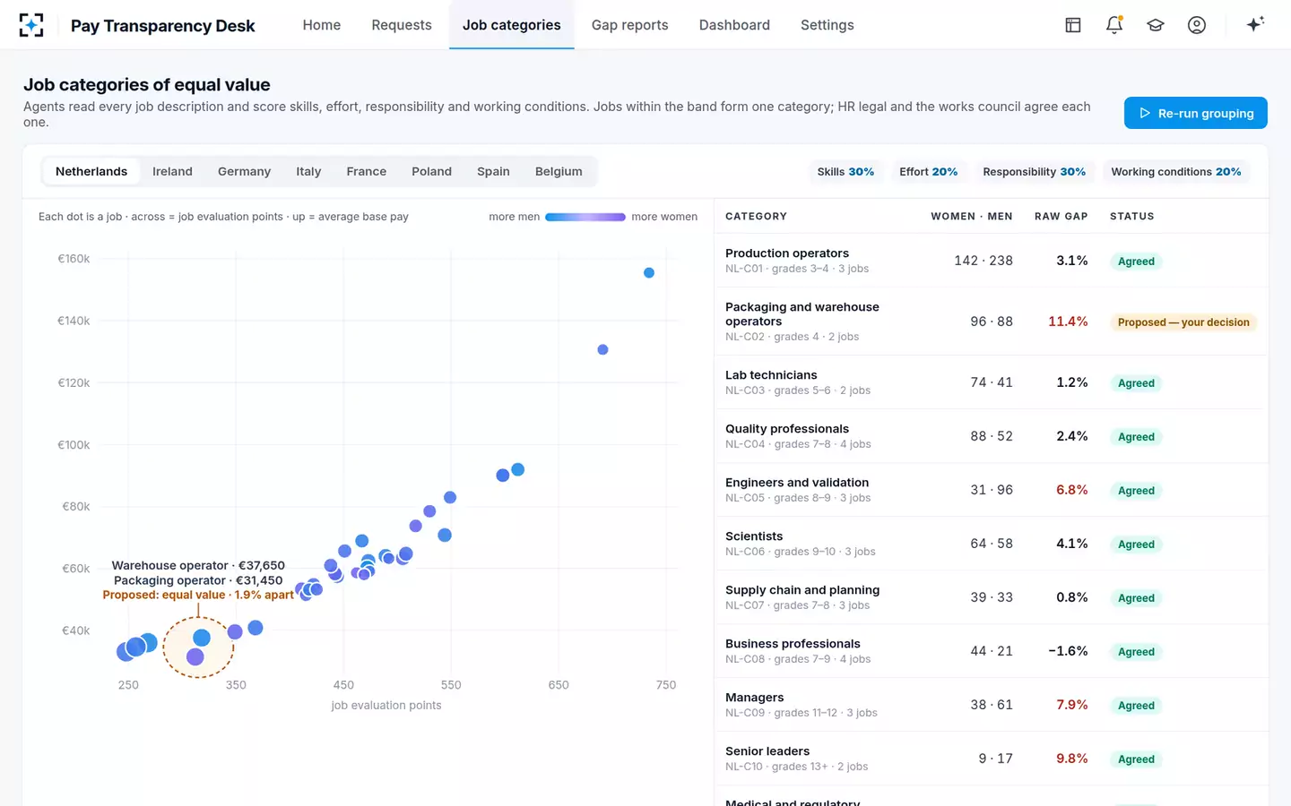Select the Production operators category row
The image size is (1291, 806).
992,261
